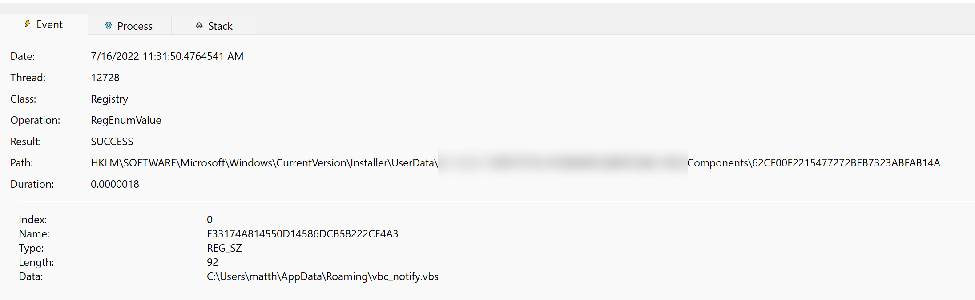The width and height of the screenshot is (975, 300).
Task: Click the layered Stack icon
Action: coord(199,26)
